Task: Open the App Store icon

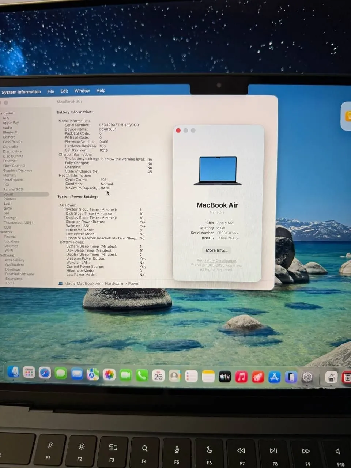Action: [274, 377]
